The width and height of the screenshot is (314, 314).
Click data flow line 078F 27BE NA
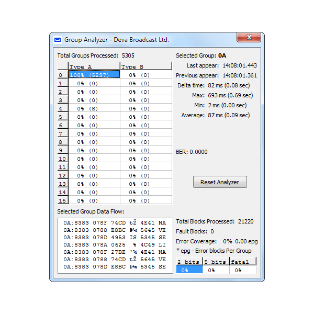115,252
